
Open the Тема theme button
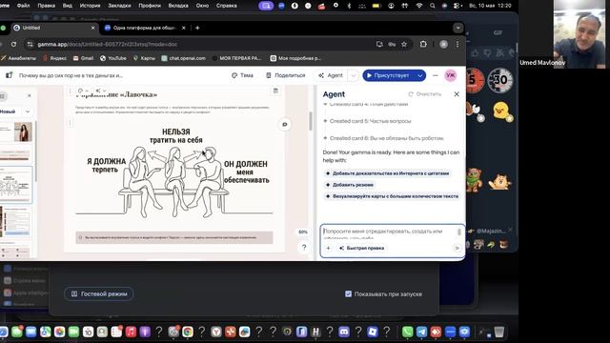[x=242, y=75]
